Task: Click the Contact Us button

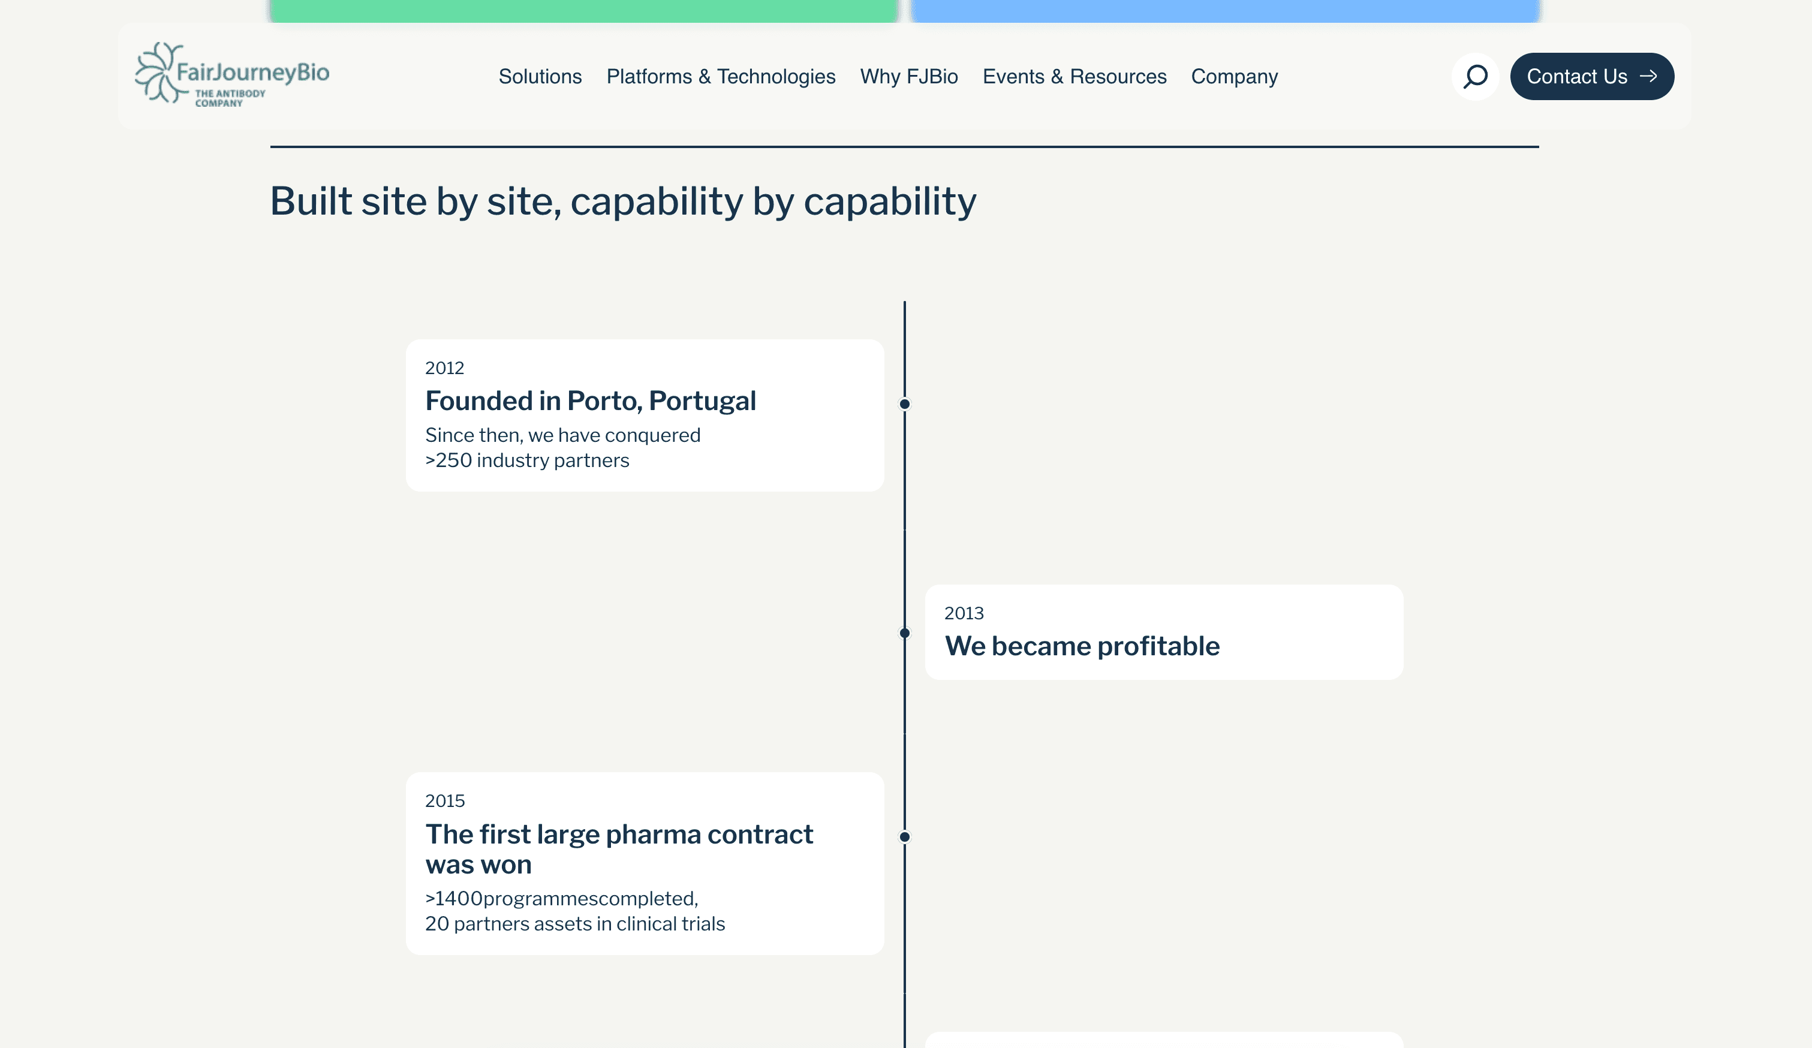Action: (x=1591, y=76)
